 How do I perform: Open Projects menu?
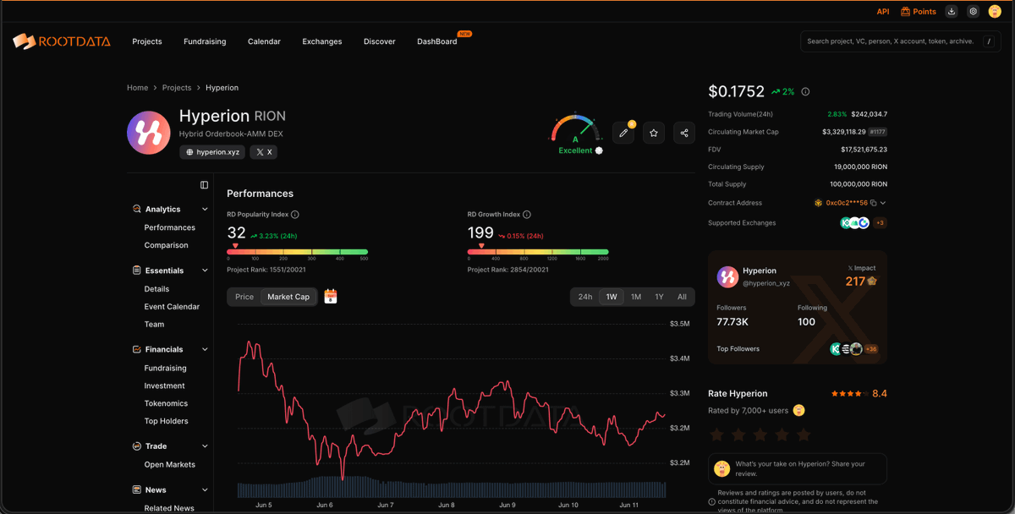tap(147, 41)
